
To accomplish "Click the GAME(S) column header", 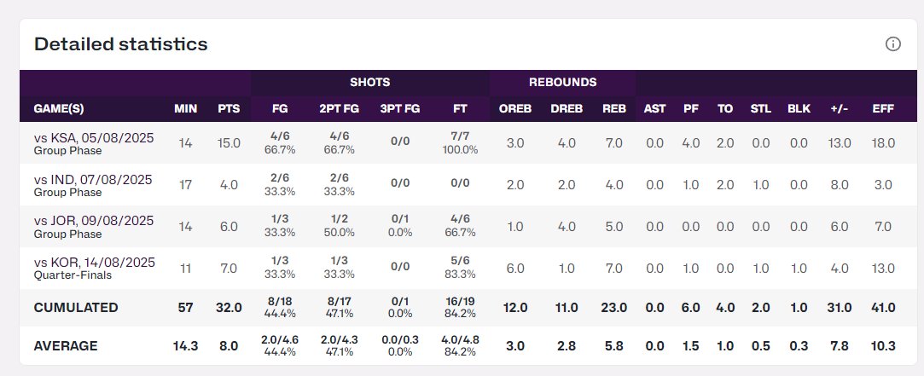I will coord(59,109).
